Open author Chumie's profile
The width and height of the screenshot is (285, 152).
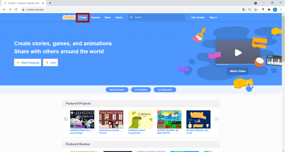tap(103, 133)
